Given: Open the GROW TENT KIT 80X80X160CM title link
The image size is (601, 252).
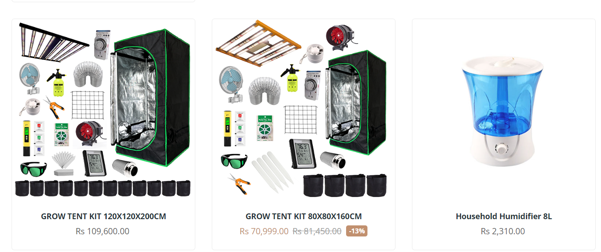Looking at the screenshot, I should coord(303,217).
